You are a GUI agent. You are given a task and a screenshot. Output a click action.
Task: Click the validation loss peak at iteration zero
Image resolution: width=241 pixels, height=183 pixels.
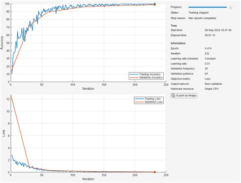click(x=11, y=95)
